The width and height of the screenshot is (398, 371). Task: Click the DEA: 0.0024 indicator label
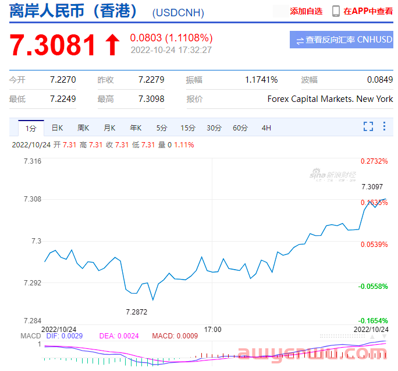point(119,336)
